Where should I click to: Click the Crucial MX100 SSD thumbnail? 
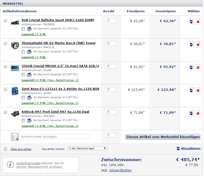point(15,68)
